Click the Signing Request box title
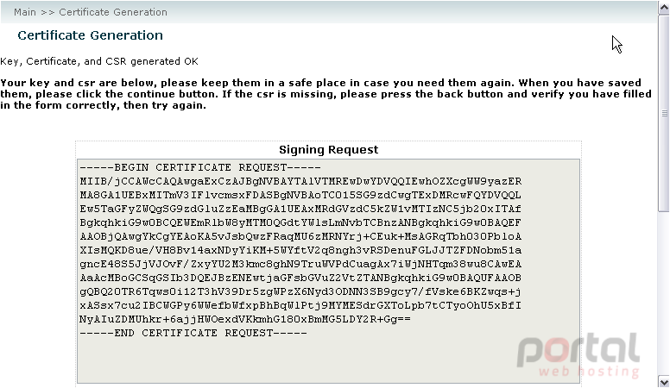 tap(329, 149)
